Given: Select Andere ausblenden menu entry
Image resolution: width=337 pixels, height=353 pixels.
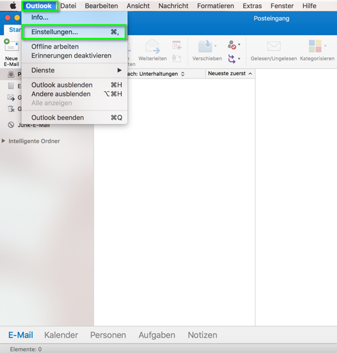Looking at the screenshot, I should (75, 94).
